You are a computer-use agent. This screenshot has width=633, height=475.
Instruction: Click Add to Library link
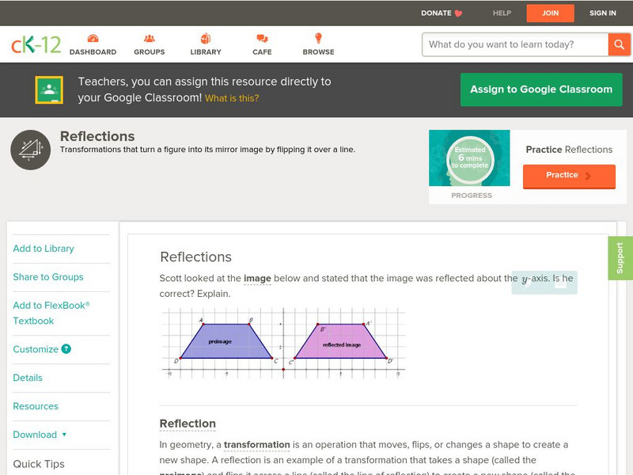pos(44,249)
